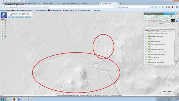Click the zoom level slider handle

5,24
